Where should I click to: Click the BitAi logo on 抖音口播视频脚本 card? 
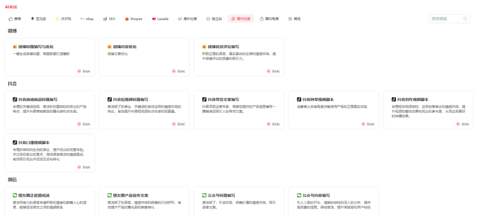(x=80, y=167)
